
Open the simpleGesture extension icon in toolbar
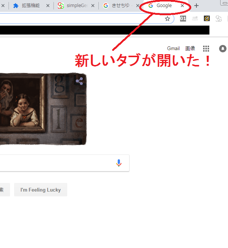219,19
